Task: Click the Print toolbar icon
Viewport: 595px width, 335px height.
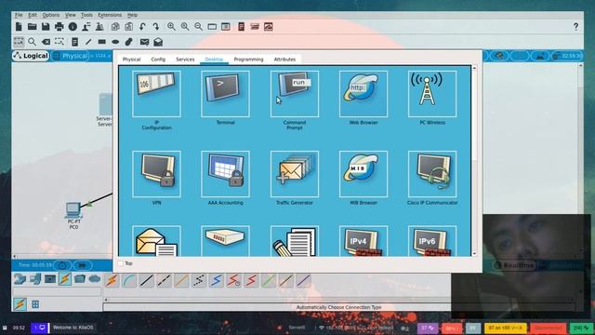Action: coord(59,27)
